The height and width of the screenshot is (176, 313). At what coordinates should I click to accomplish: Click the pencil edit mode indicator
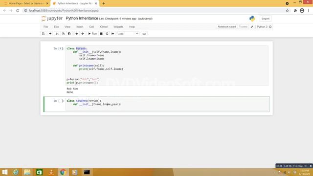tap(252, 27)
